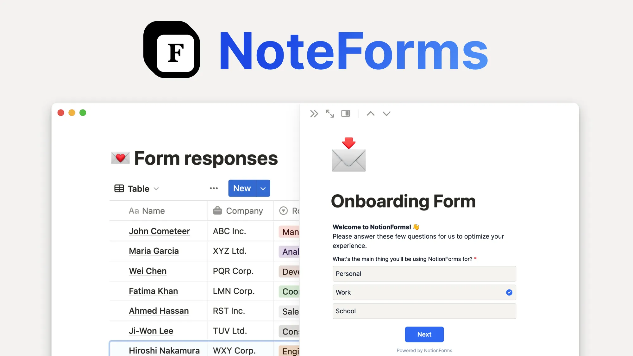
Task: Click the navigate down arrow icon
Action: [385, 114]
